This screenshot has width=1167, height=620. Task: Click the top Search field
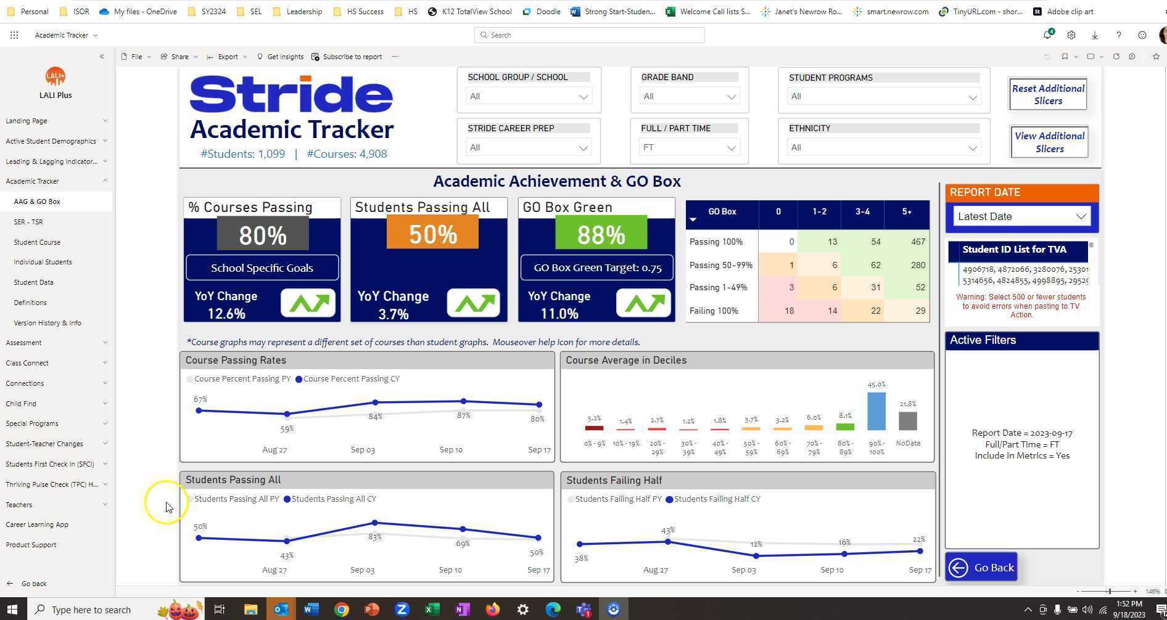tap(590, 35)
